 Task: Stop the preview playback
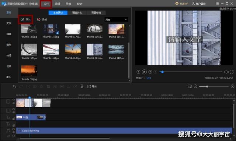156,72
